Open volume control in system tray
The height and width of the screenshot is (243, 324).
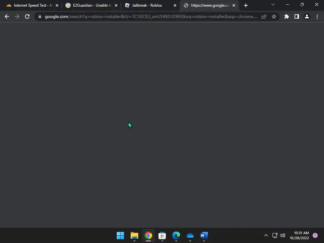(283, 235)
